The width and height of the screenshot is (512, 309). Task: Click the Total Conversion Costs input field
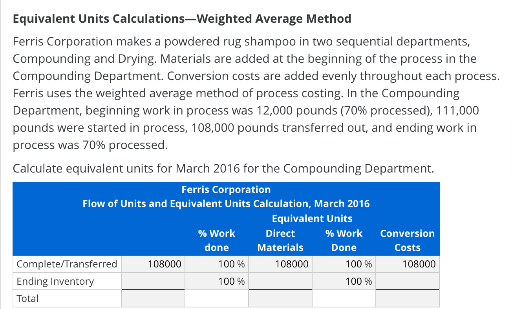[407, 298]
